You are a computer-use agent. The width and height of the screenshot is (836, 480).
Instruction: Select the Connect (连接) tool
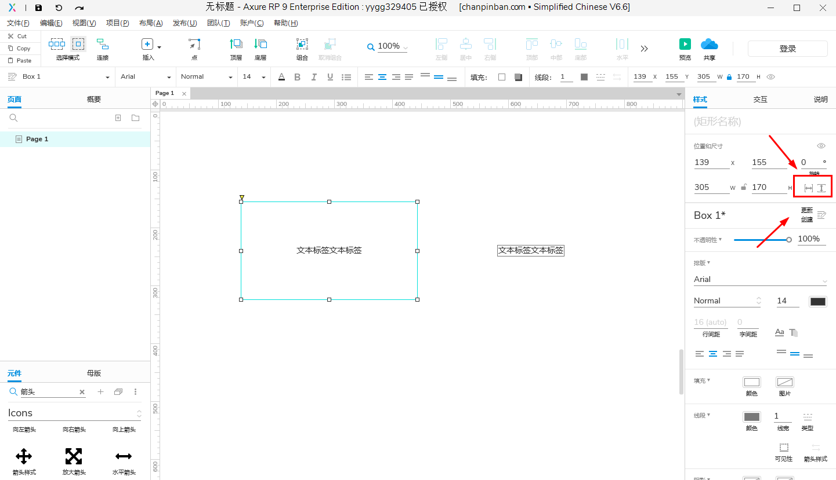point(103,45)
